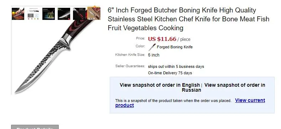
Task: Click the Seller Guarantees label
Action: pyautogui.click(x=130, y=66)
